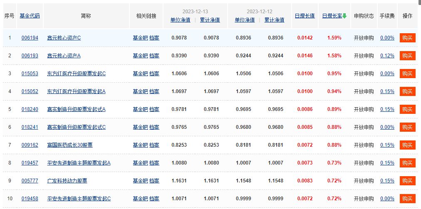Click 购买 button for 嘉实制造升级股票发起式C
421x209 pixels.
407,127
